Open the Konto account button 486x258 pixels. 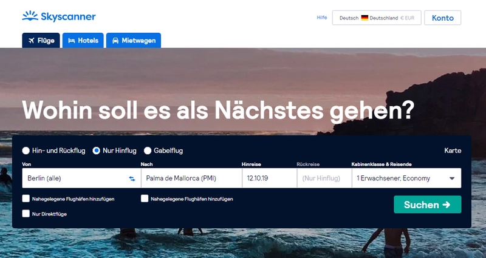pos(443,18)
